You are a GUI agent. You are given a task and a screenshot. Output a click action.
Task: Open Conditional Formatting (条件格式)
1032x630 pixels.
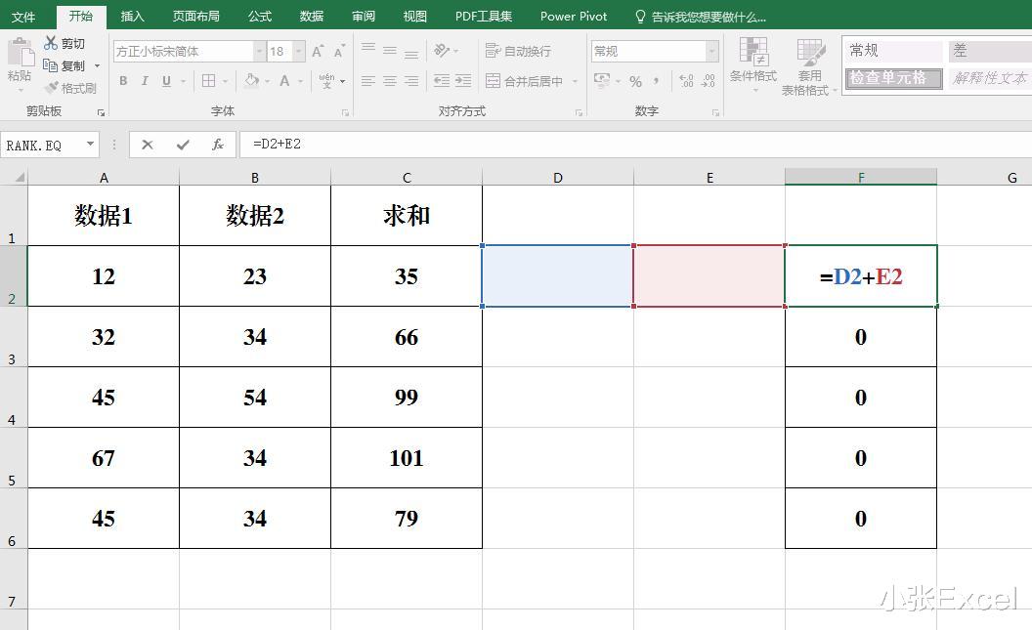pos(752,64)
